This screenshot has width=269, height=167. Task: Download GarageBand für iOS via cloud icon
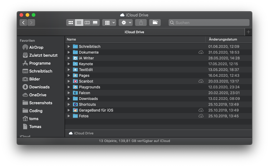point(201,110)
